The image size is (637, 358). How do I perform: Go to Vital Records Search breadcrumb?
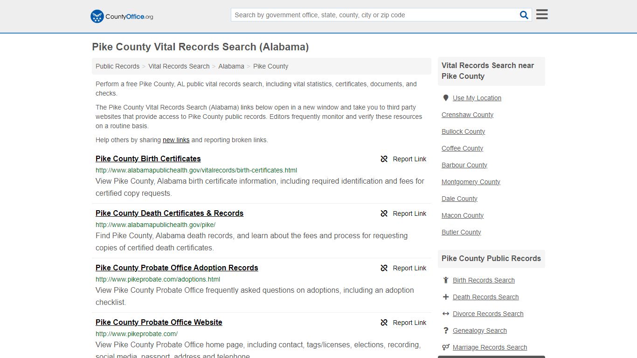point(179,66)
